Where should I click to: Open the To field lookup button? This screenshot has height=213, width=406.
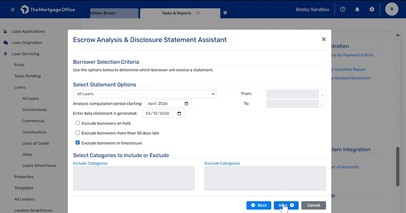(322, 104)
